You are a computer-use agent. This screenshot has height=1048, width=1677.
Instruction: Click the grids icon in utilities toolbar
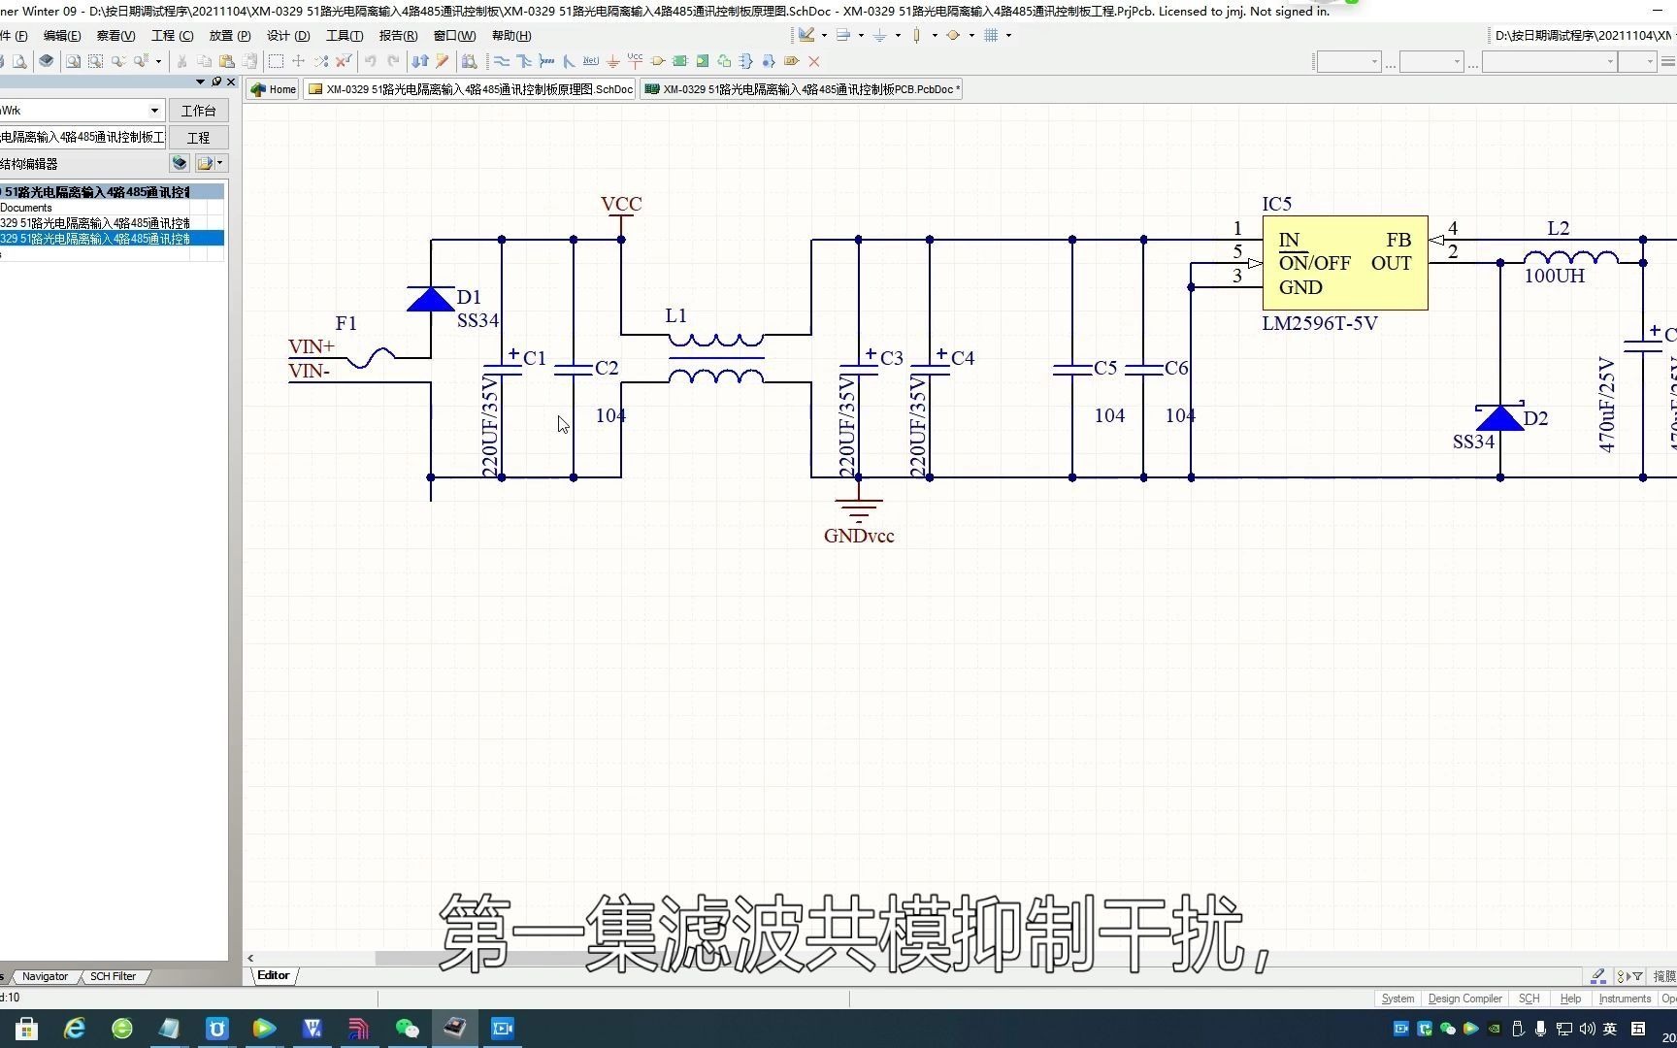991,35
